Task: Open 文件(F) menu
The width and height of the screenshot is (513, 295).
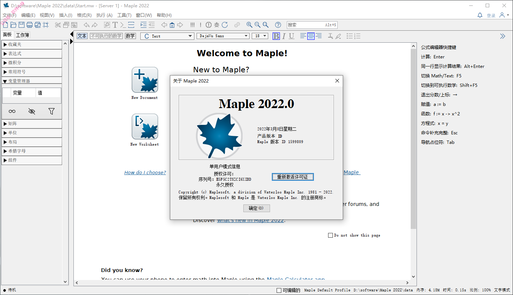Action: 9,15
